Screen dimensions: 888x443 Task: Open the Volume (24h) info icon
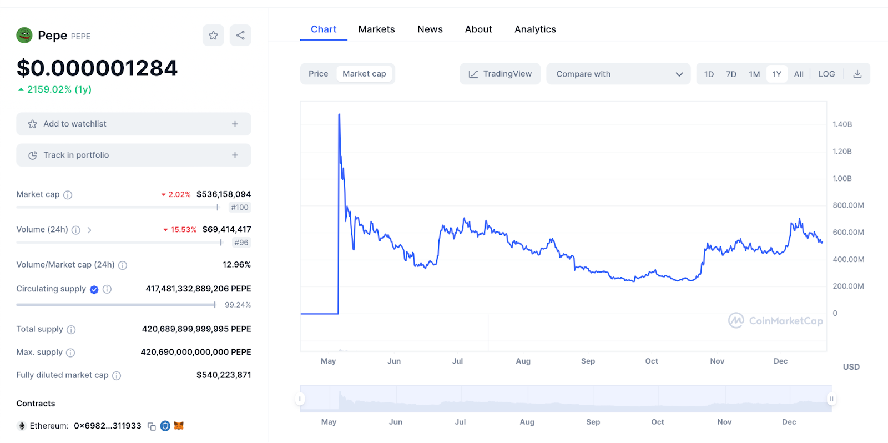(x=76, y=230)
